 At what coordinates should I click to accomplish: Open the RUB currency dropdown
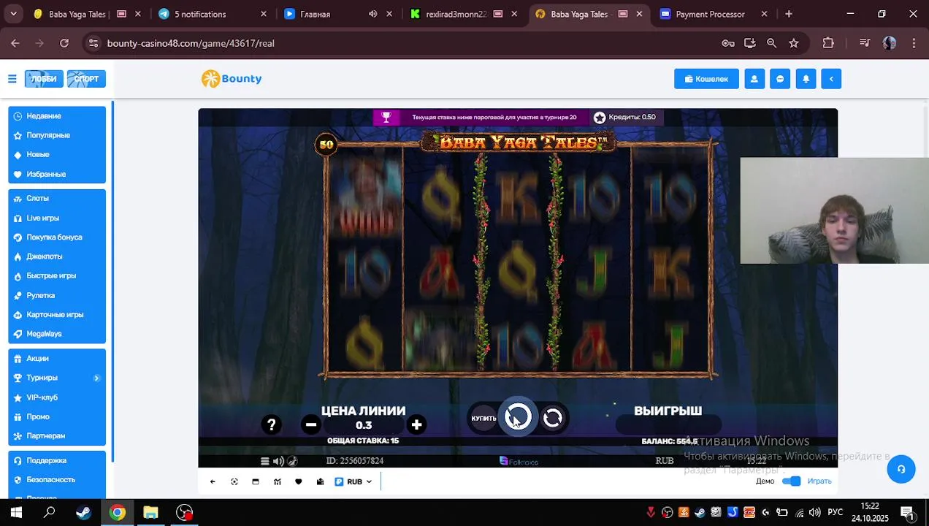pos(353,481)
